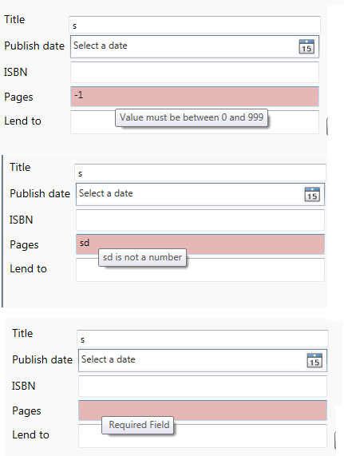Click Title field in the Required Field form
This screenshot has height=456, width=344.
point(203,339)
